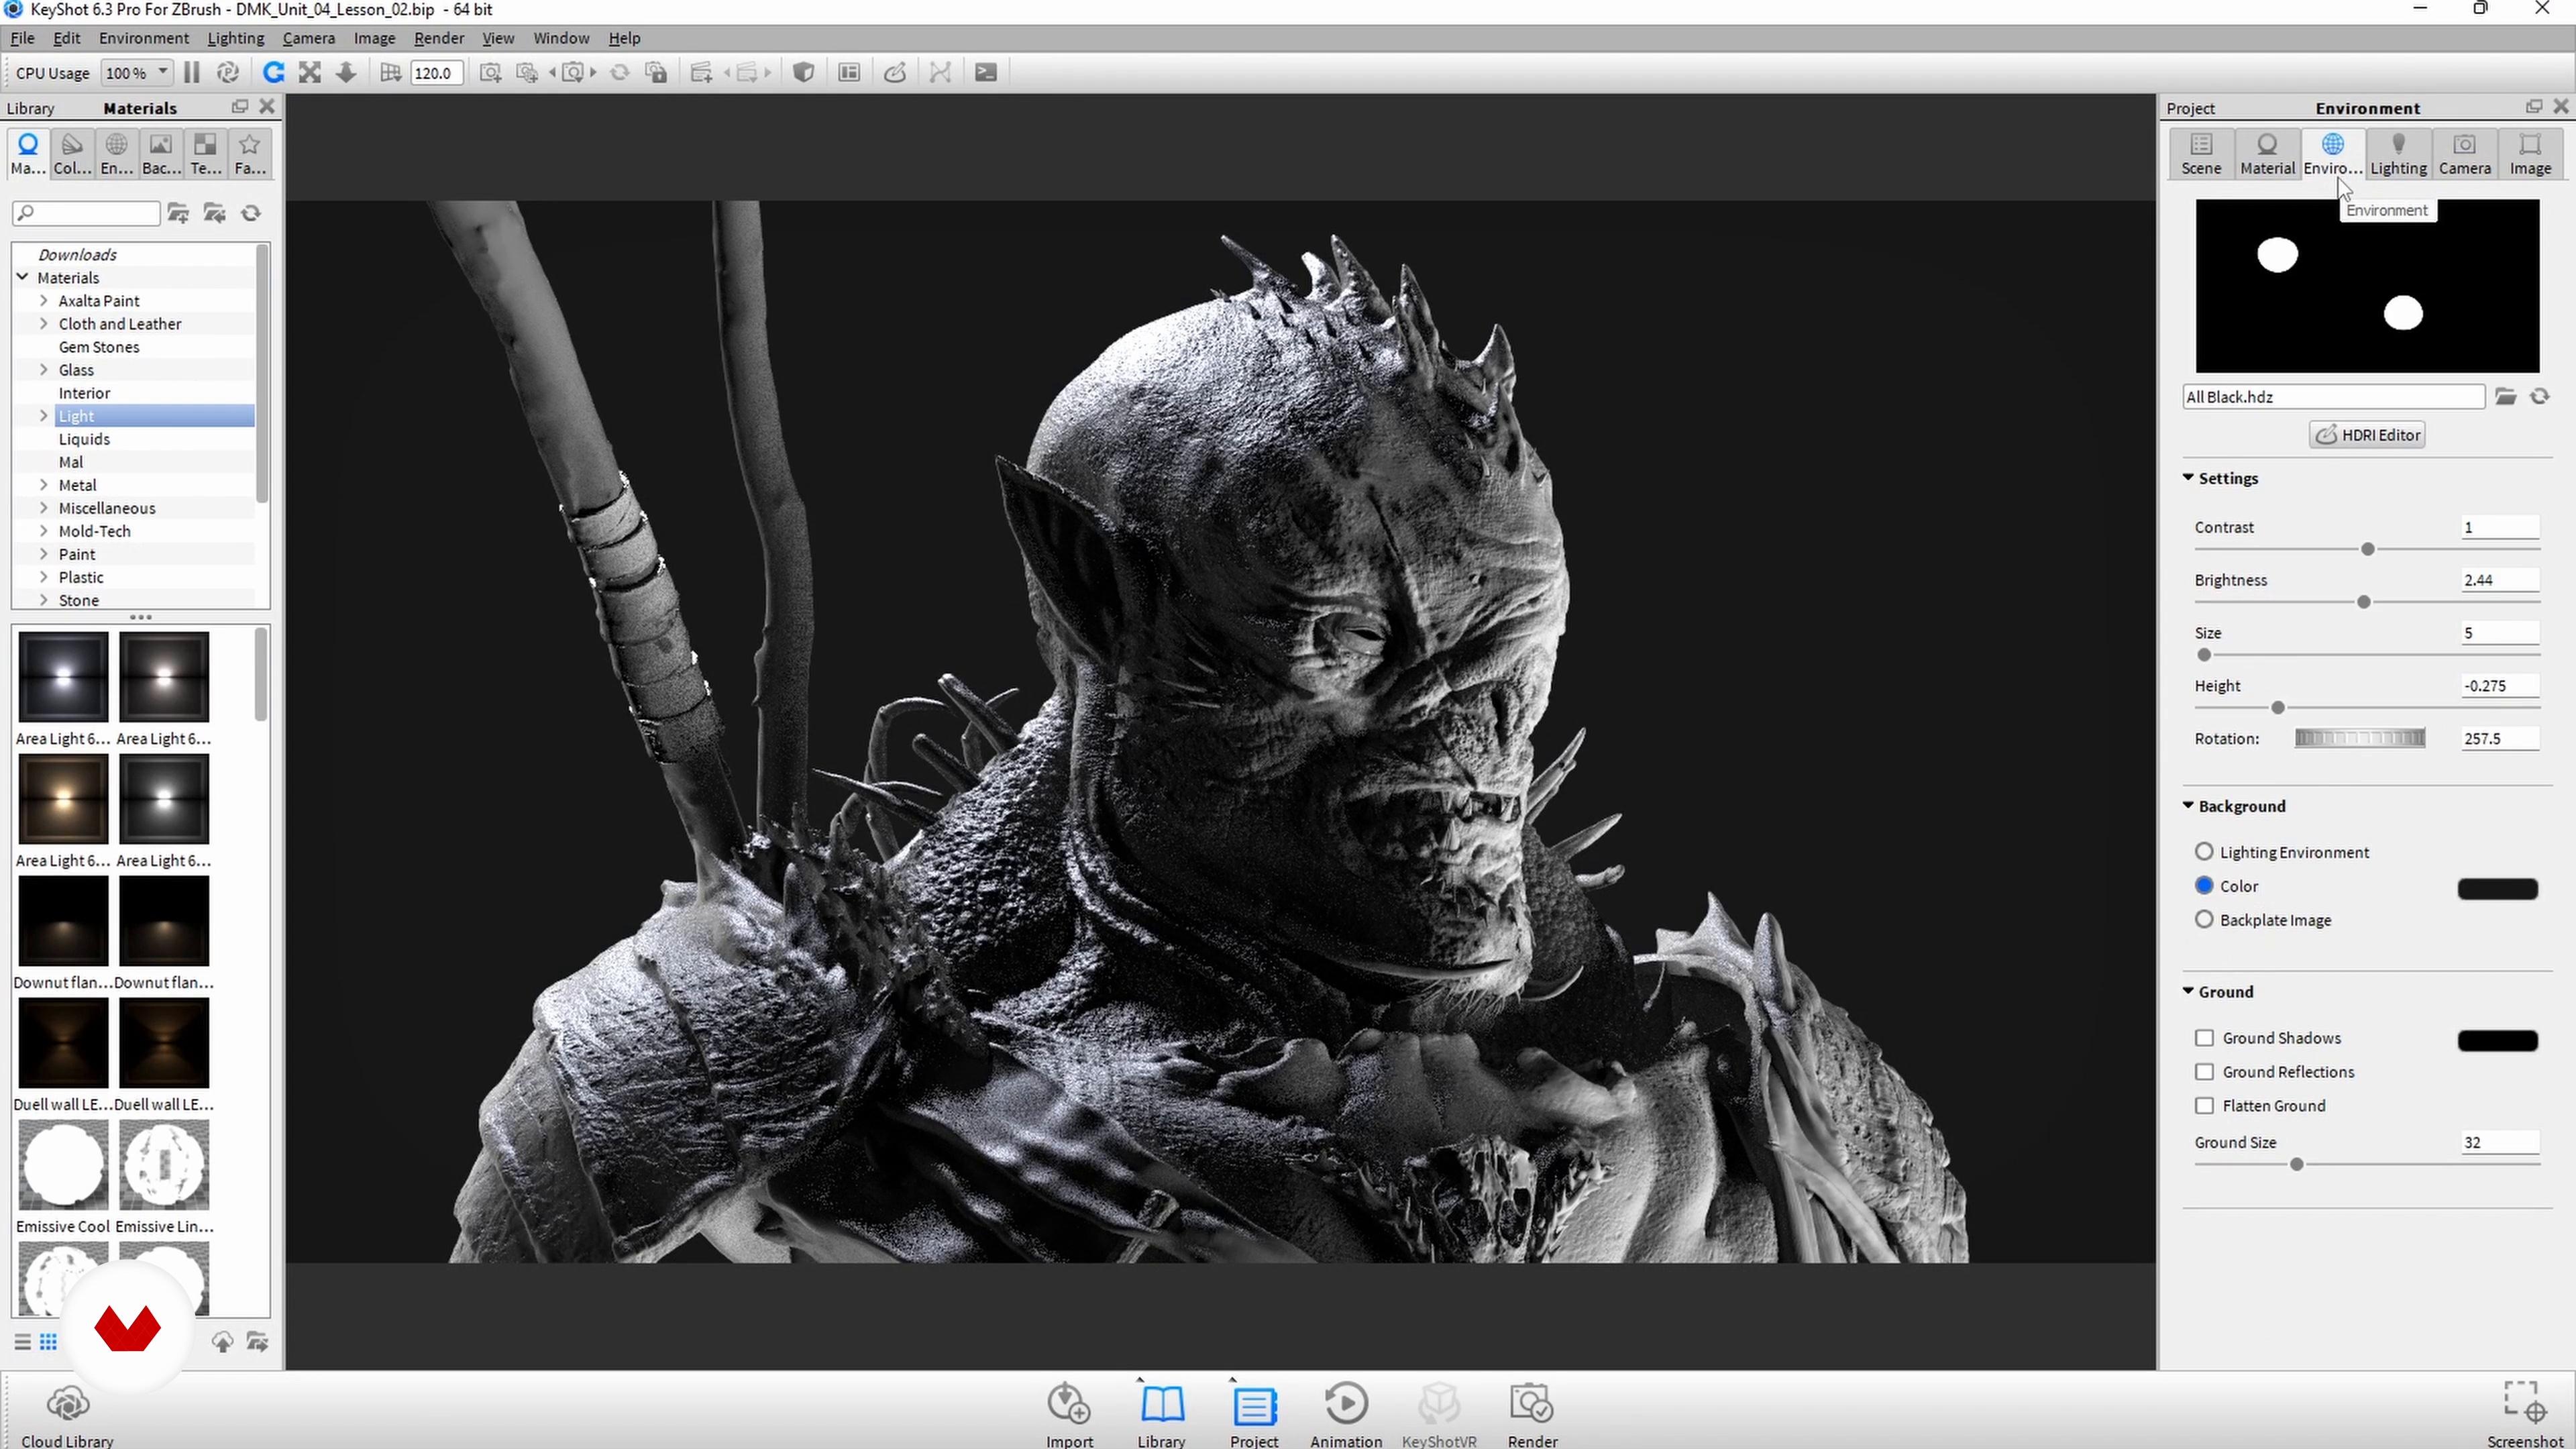Image resolution: width=2576 pixels, height=1449 pixels.
Task: Take a Screenshot
Action: click(2525, 1415)
